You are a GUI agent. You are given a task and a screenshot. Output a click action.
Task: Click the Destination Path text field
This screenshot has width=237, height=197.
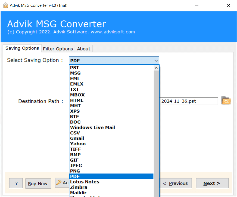click(x=189, y=101)
